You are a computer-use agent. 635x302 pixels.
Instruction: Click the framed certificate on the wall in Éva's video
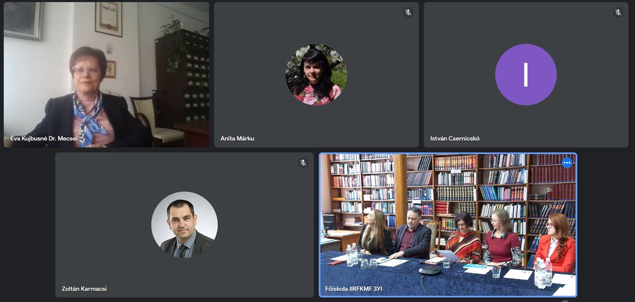(x=108, y=19)
